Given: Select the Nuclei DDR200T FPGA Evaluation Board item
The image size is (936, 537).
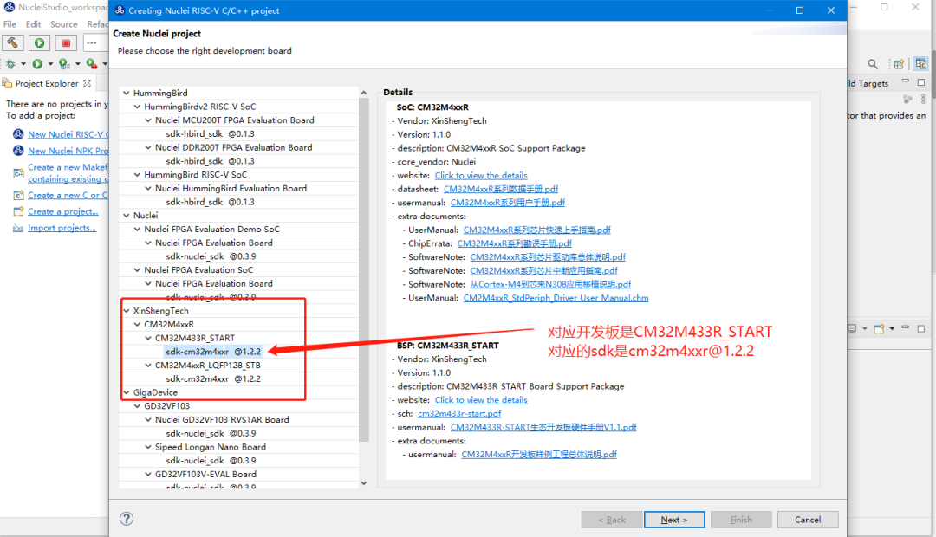Looking at the screenshot, I should click(233, 147).
